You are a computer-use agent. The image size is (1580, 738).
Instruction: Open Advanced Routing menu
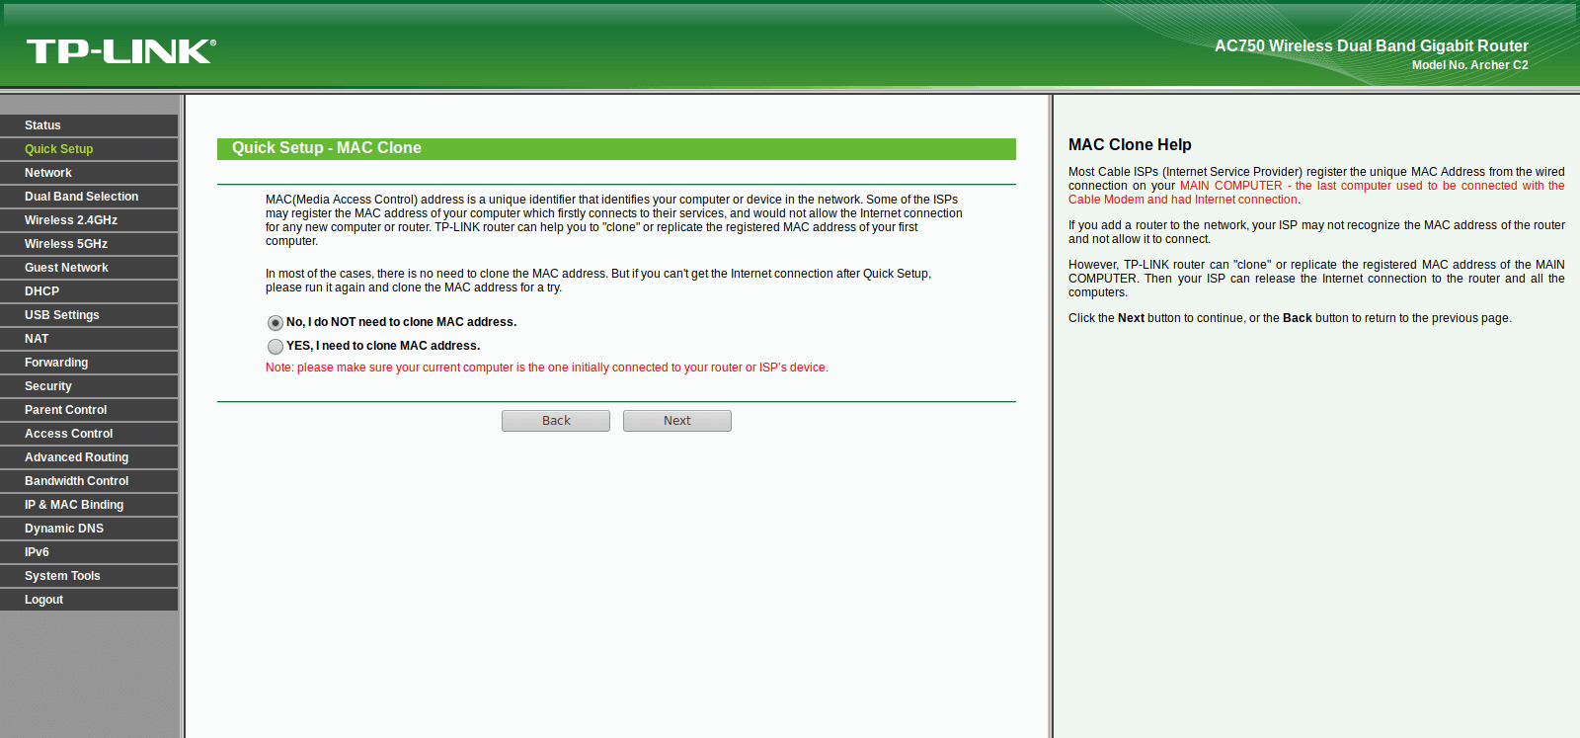click(x=89, y=457)
